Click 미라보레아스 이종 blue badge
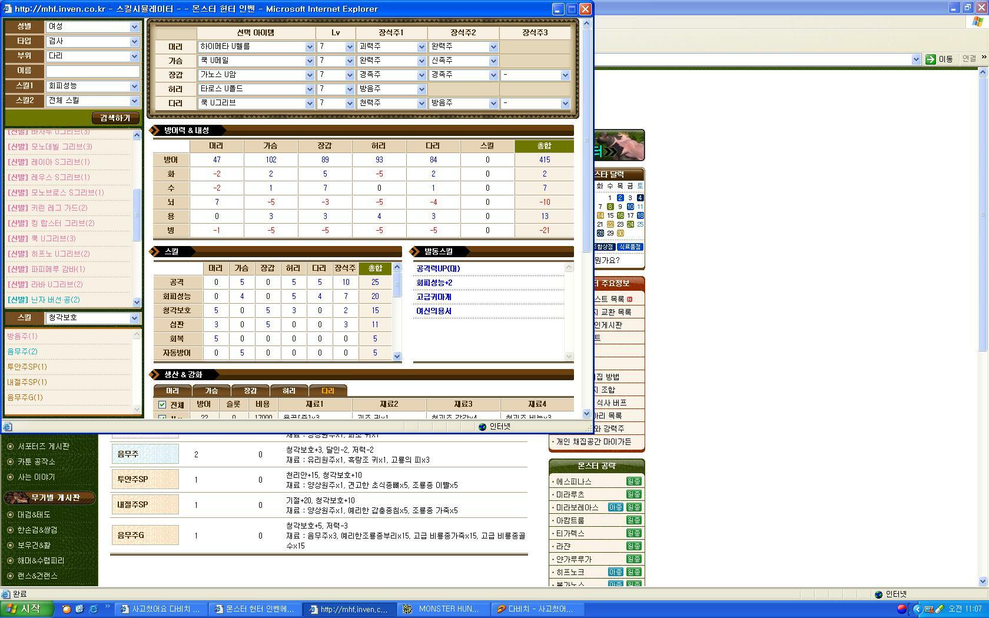Screen dimensions: 989x618 (x=615, y=507)
